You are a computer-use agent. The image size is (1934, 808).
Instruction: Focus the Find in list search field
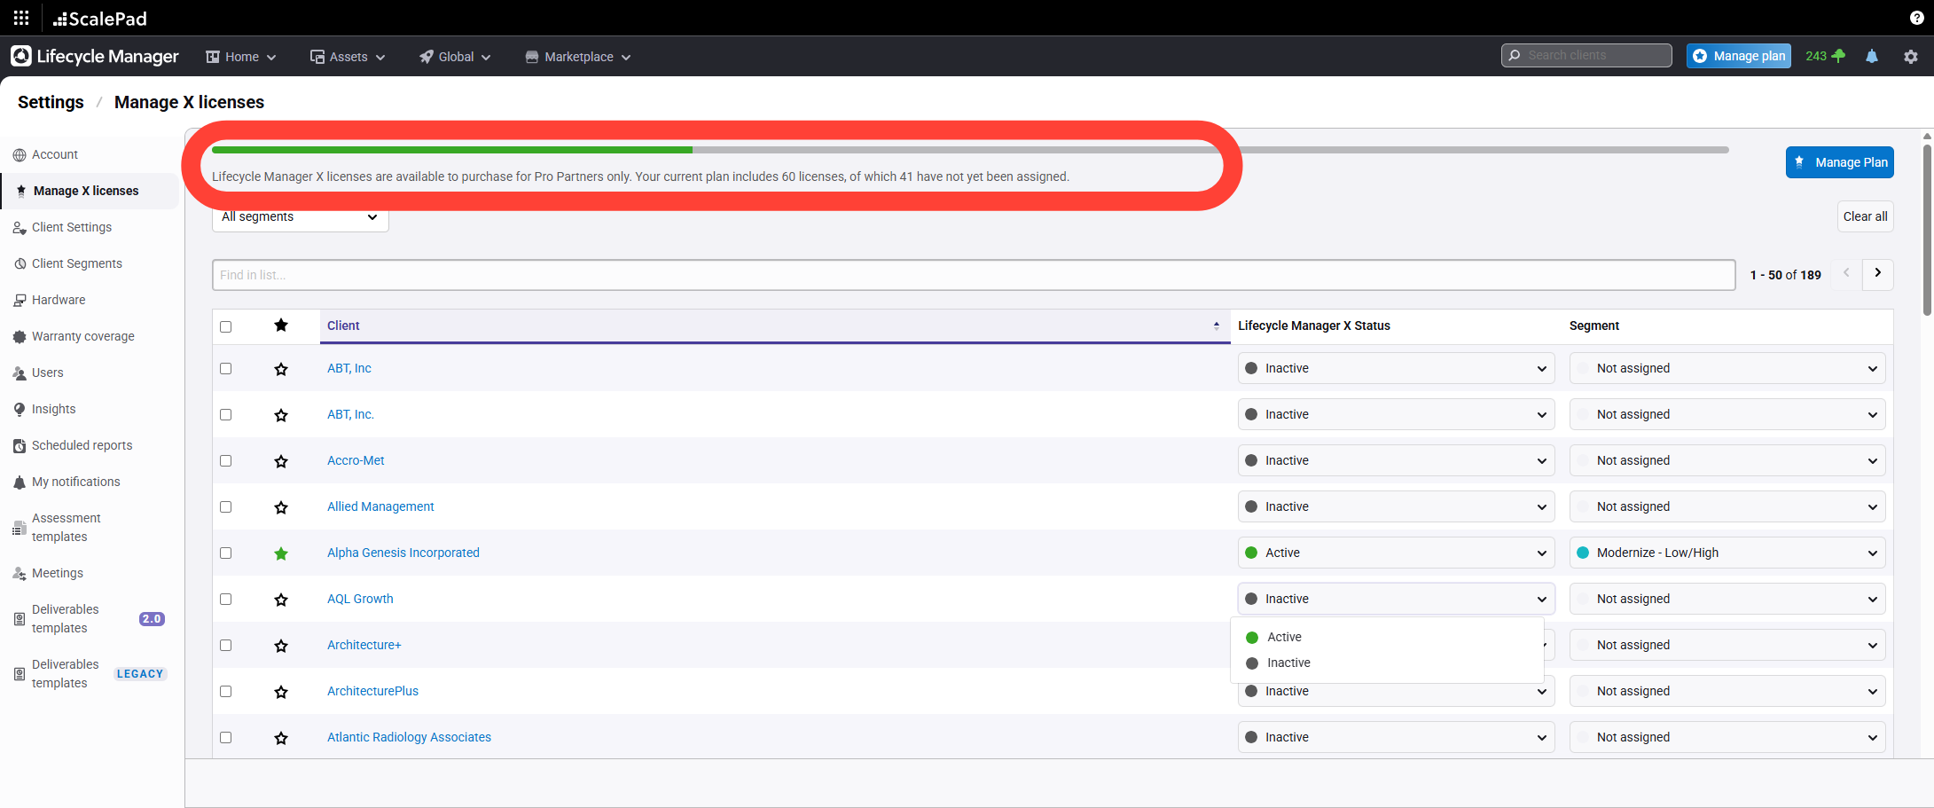pos(973,275)
